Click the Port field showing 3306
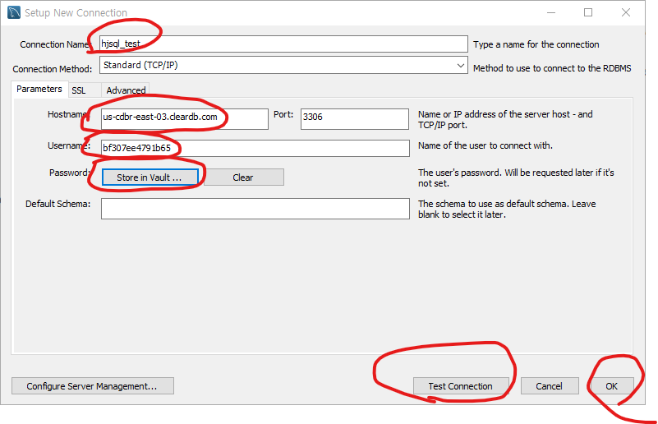Viewport: 658px width, 424px height. pos(355,119)
